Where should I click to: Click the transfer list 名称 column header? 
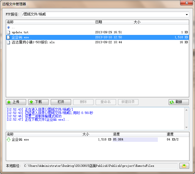point(44,134)
